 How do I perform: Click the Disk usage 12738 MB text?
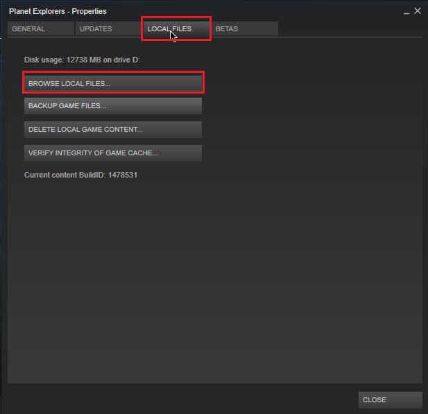82,60
